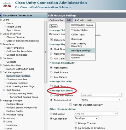Open Directory Handlers page
This screenshot has width=126, height=130.
coord(17,79)
